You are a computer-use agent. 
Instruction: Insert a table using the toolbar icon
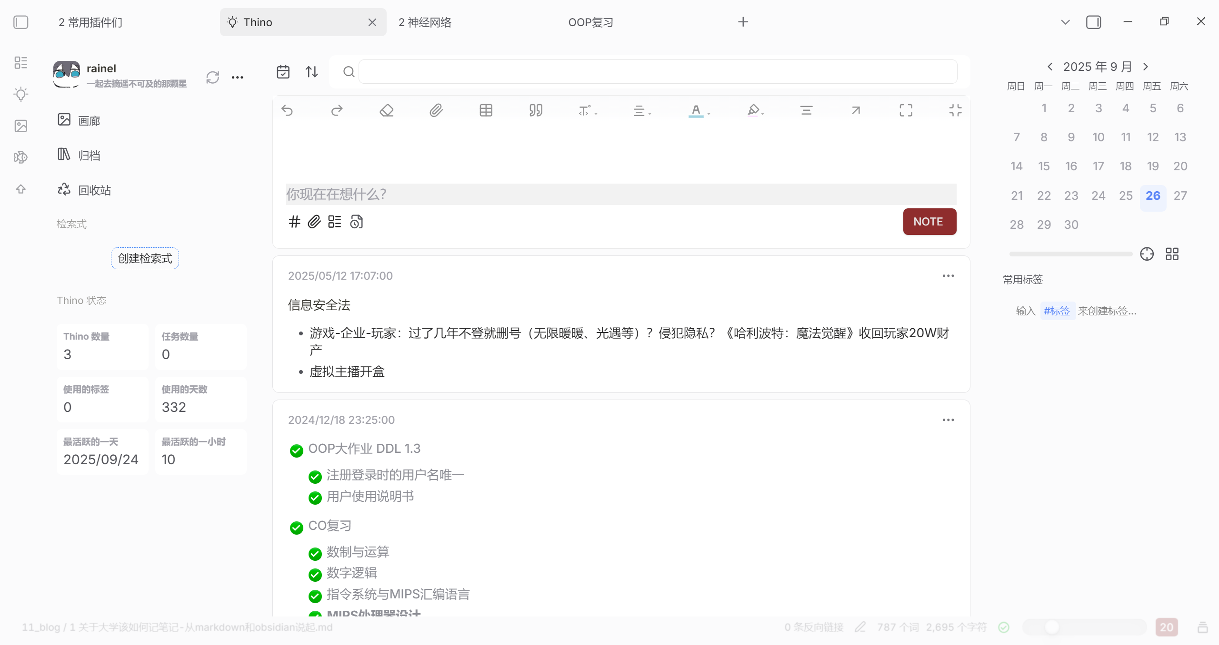pos(486,110)
